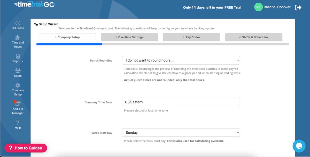
Task: Click the FREE Trial days left notice
Action: [x=212, y=7]
